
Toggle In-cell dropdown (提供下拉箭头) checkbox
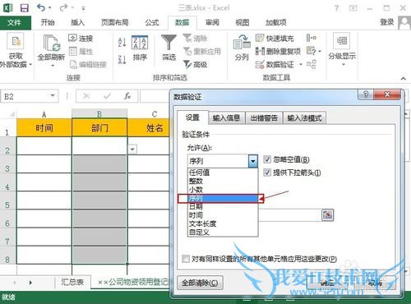267,173
